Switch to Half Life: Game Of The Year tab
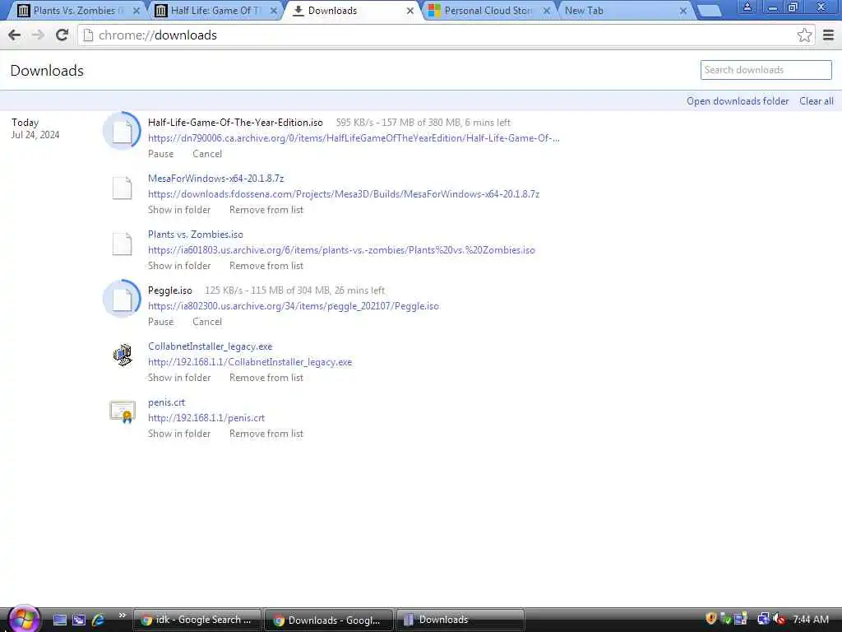 pos(212,10)
